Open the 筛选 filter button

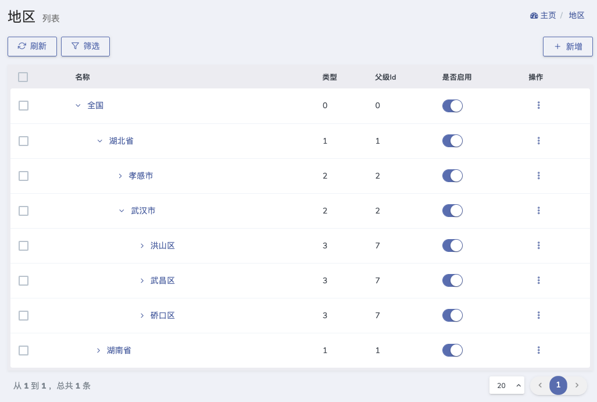click(x=85, y=47)
